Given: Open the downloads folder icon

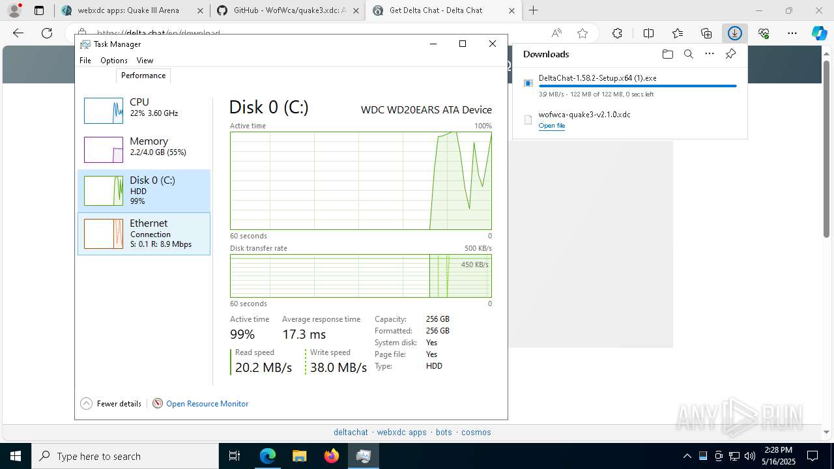Looking at the screenshot, I should click(667, 54).
